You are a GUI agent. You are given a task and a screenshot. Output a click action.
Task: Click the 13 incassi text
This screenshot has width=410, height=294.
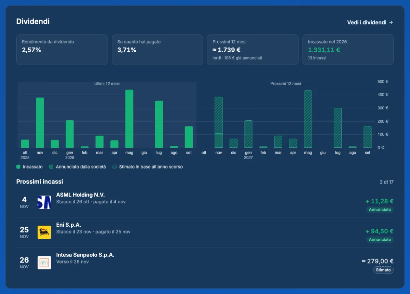[x=317, y=58]
